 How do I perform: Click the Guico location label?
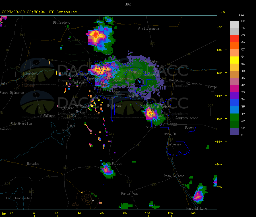(174, 80)
